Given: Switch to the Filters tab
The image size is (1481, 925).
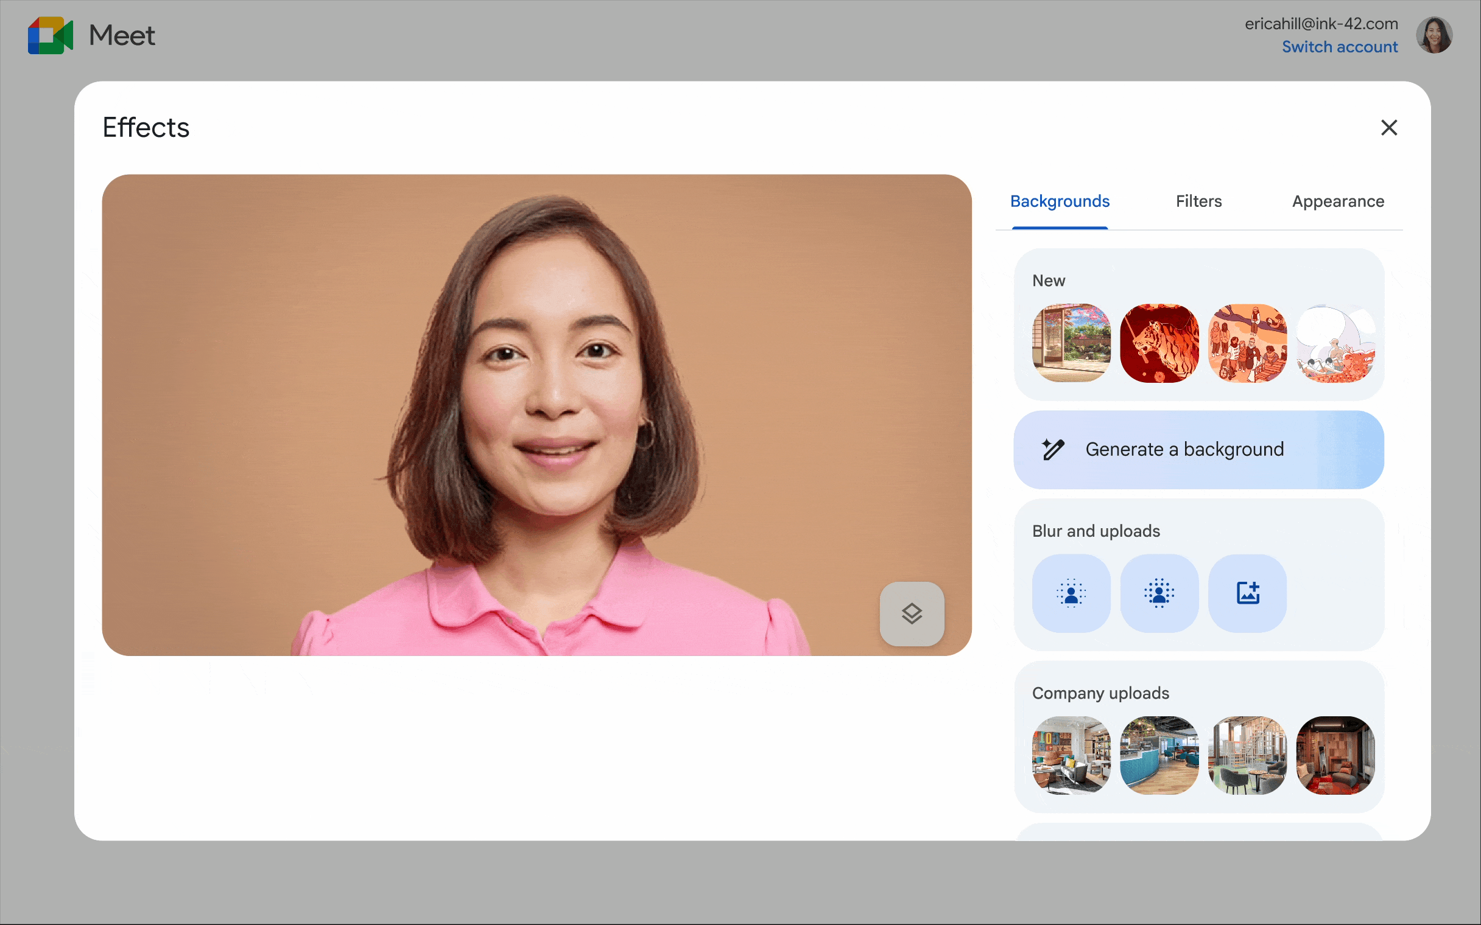Looking at the screenshot, I should pos(1198,201).
